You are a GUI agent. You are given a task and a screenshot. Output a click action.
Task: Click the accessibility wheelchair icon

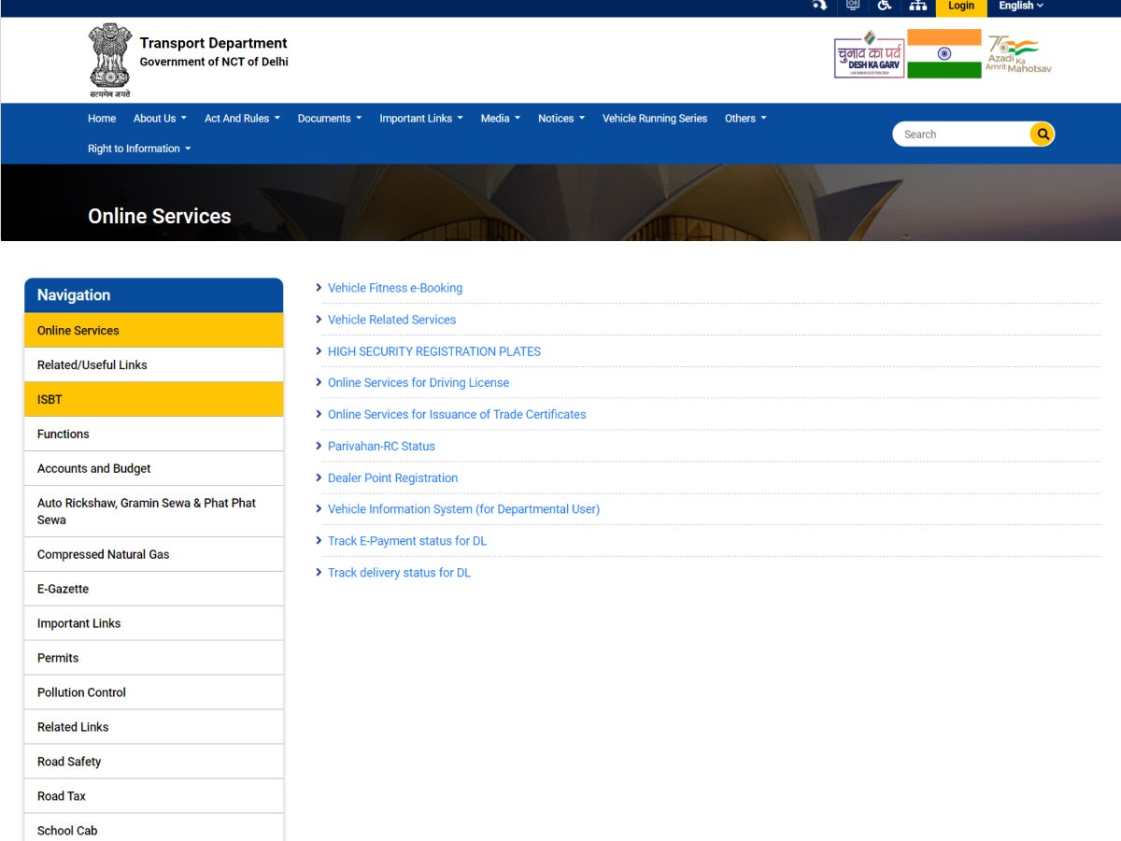[x=884, y=6]
